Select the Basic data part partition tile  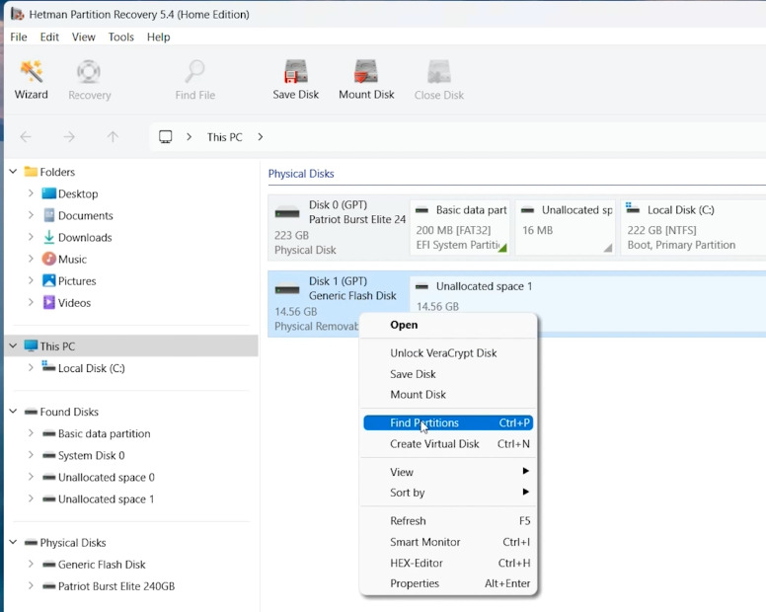(460, 227)
